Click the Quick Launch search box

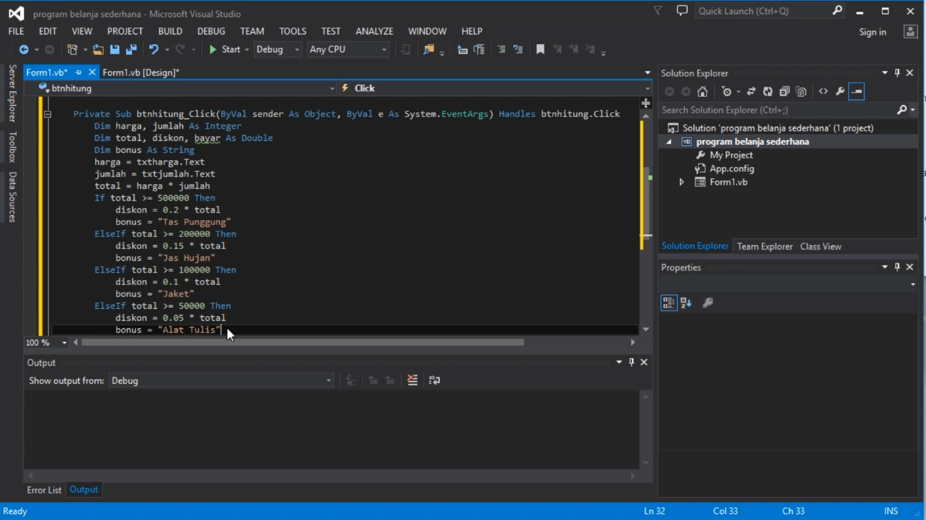pos(764,11)
